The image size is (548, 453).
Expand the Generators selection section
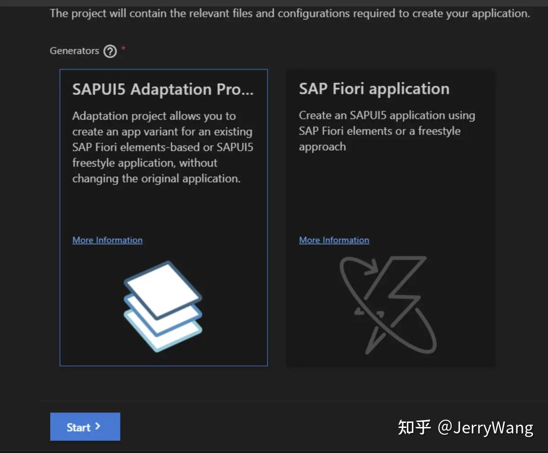[74, 51]
